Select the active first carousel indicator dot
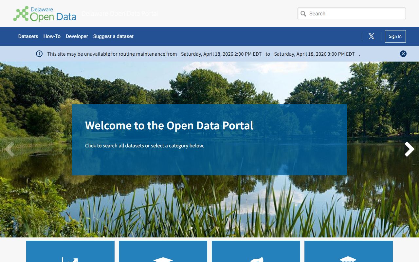419x262 pixels. pyautogui.click(x=192, y=228)
